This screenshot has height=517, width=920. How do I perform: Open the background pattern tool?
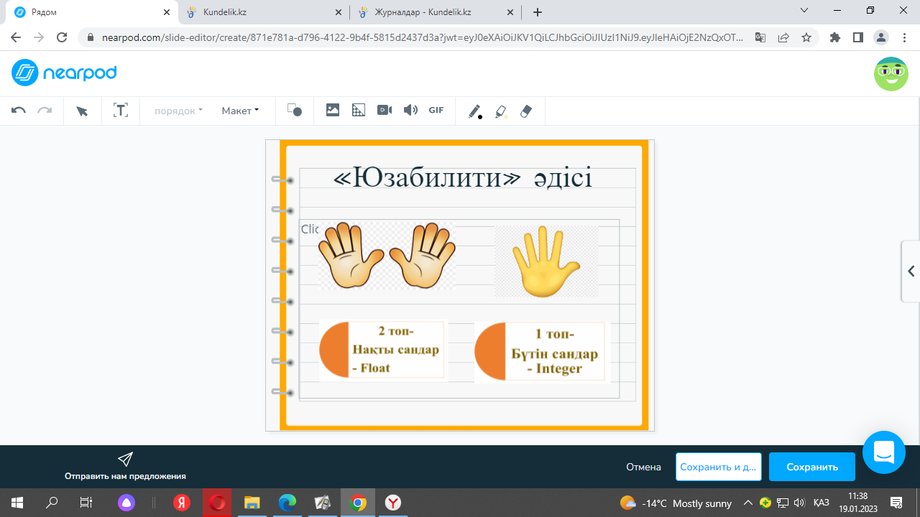(x=359, y=110)
